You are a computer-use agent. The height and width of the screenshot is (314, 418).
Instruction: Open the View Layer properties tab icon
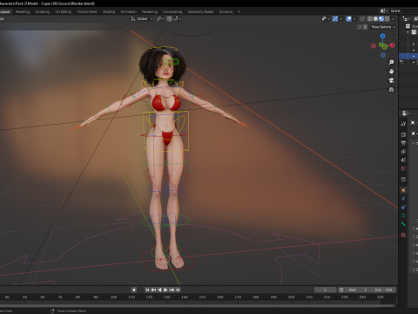tap(403, 152)
